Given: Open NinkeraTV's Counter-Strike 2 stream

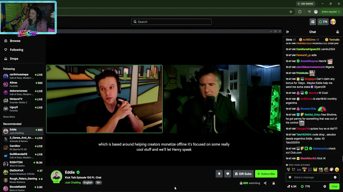Looking at the screenshot, I should [23, 101].
